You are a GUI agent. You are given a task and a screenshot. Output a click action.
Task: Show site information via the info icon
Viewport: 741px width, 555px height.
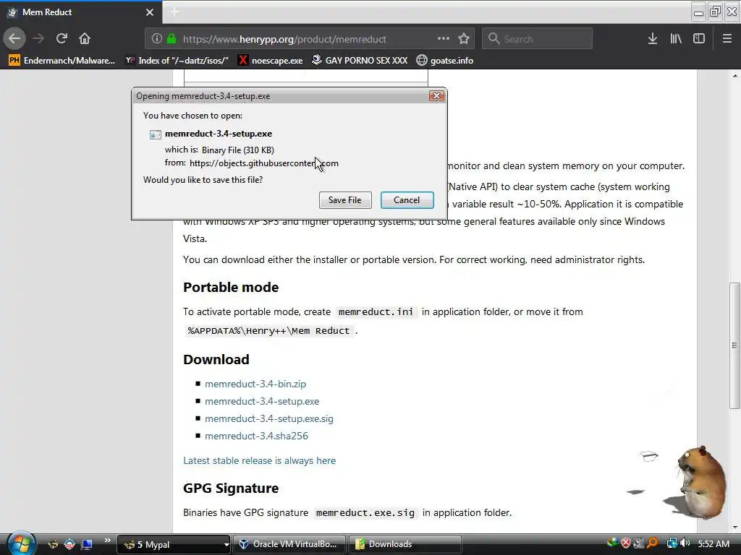click(x=157, y=39)
